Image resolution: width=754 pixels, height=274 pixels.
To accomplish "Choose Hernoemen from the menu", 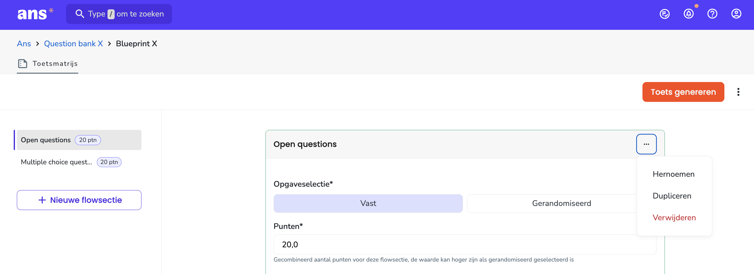I will pos(674,174).
